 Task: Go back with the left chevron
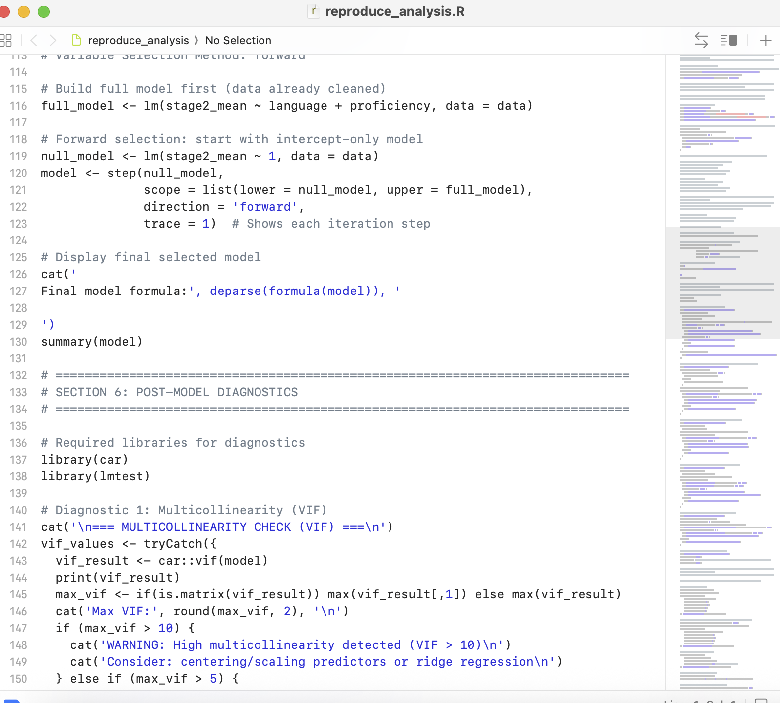click(34, 40)
